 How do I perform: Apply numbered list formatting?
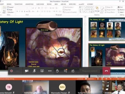tap(46, 8)
